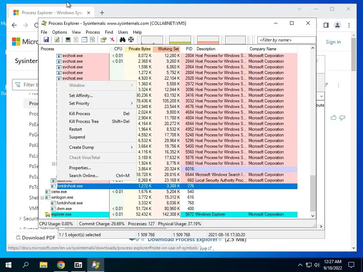Open the Windows Start menu
The height and width of the screenshot is (272, 363).
click(9, 265)
